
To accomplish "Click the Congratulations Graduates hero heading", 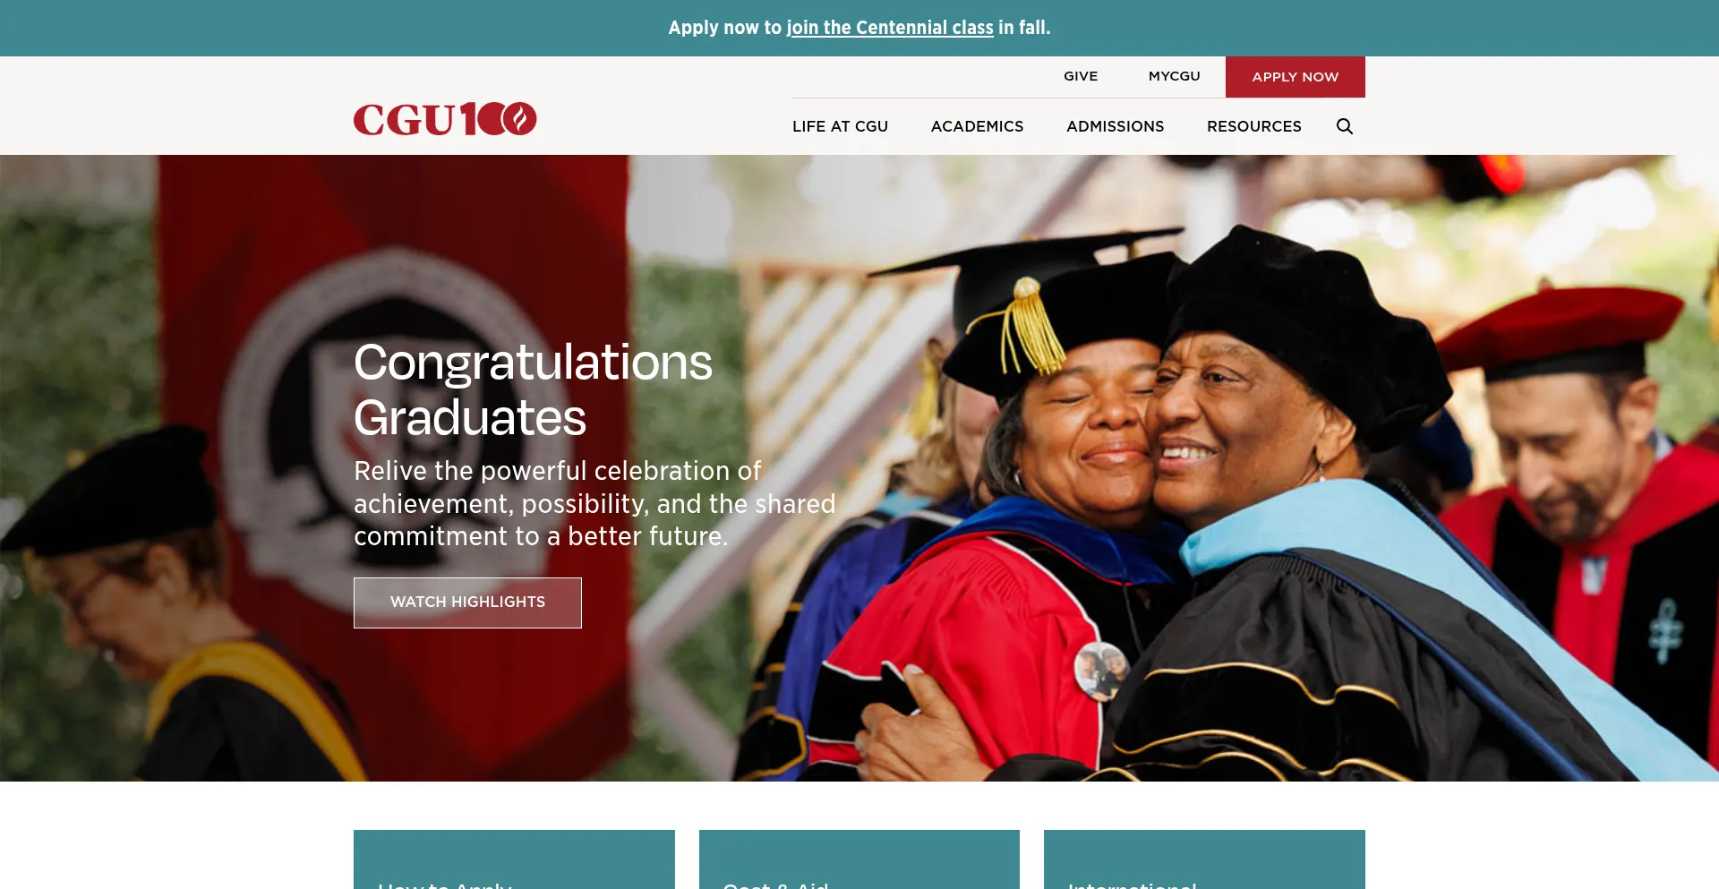I will point(533,389).
